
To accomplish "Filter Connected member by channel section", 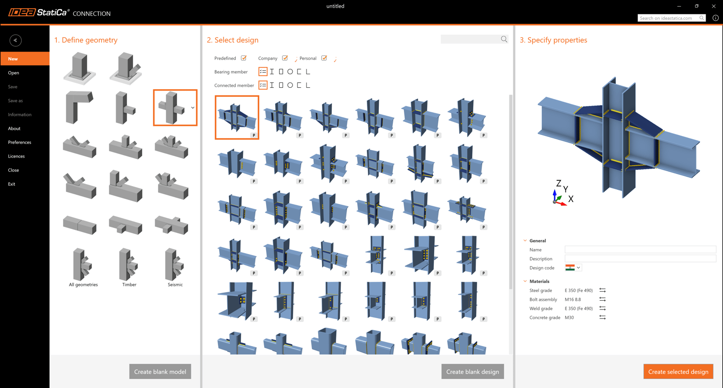I will [299, 85].
